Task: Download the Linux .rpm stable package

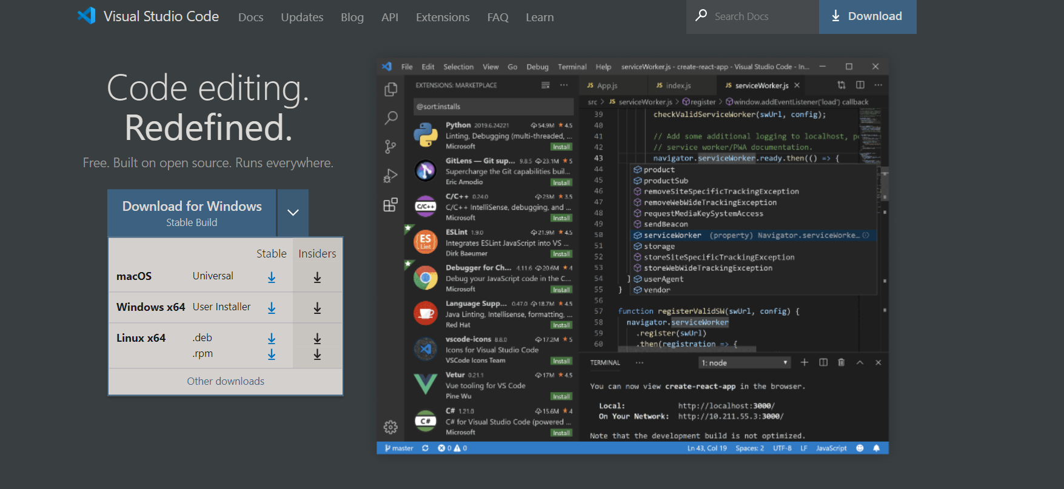Action: click(272, 354)
